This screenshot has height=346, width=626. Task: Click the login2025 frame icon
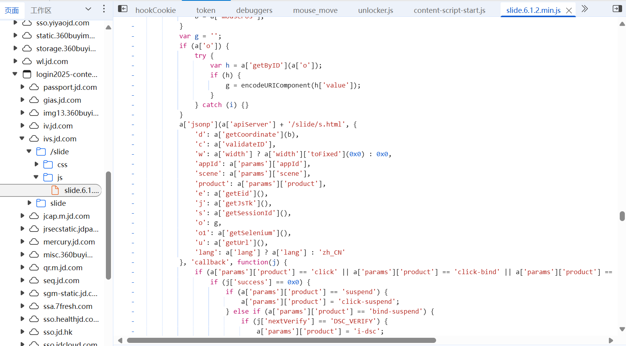pyautogui.click(x=27, y=74)
